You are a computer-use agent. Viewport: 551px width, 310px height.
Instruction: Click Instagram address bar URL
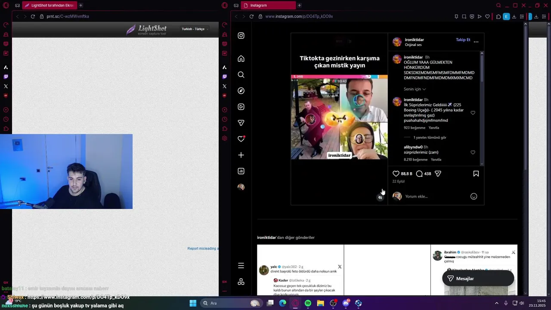(299, 16)
